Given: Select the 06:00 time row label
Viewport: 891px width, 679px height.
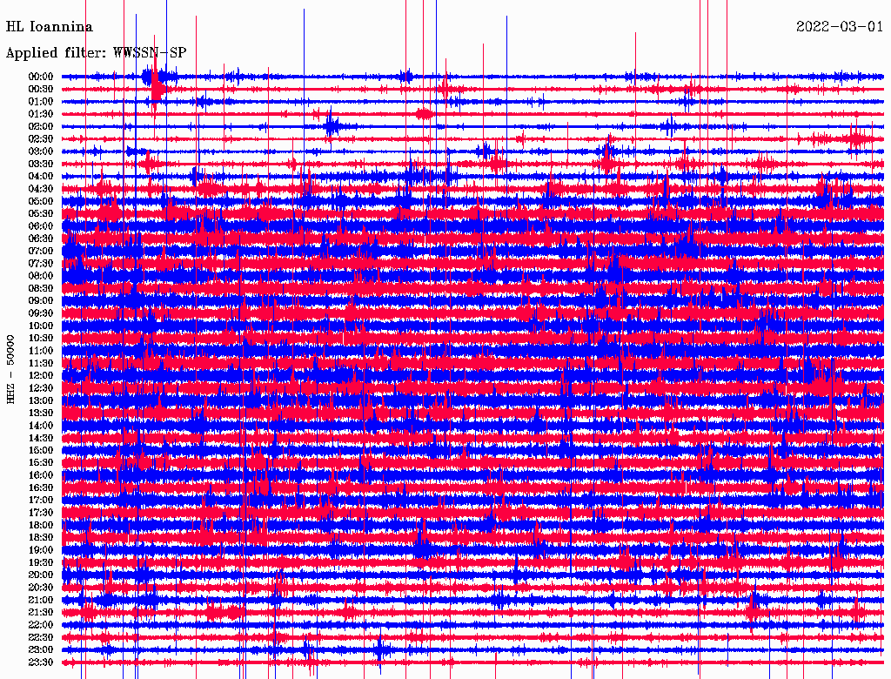Looking at the screenshot, I should pos(41,225).
